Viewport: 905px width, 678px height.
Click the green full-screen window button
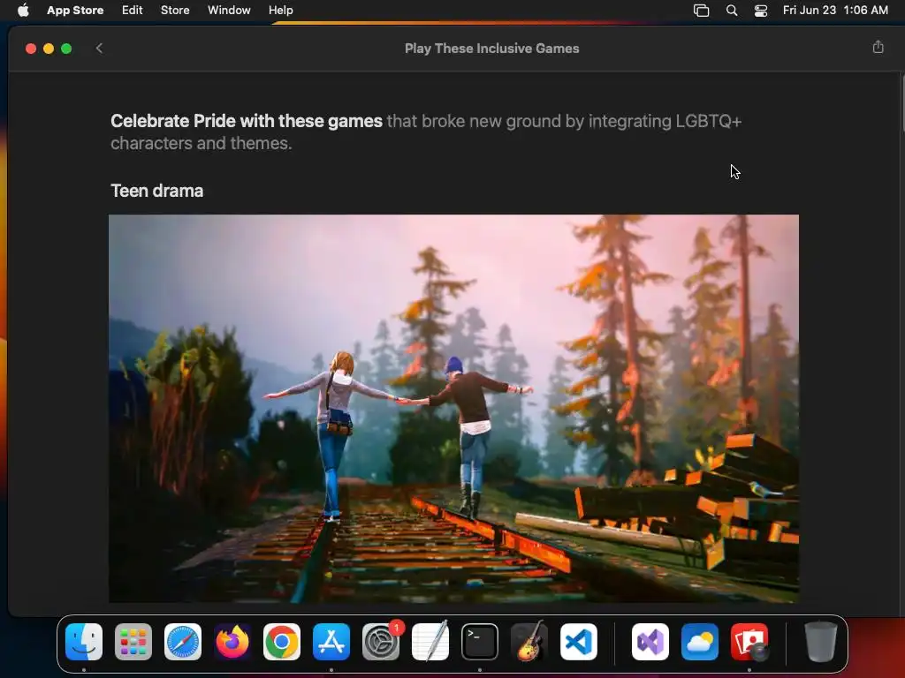coord(66,49)
